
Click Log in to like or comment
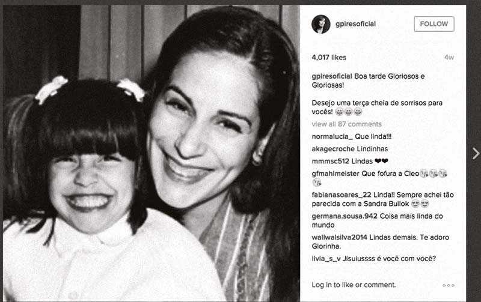[x=354, y=285]
